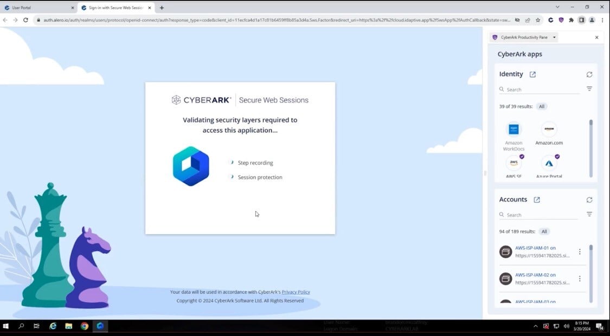
Task: Launch the Azure Portal app
Action: coord(549,163)
